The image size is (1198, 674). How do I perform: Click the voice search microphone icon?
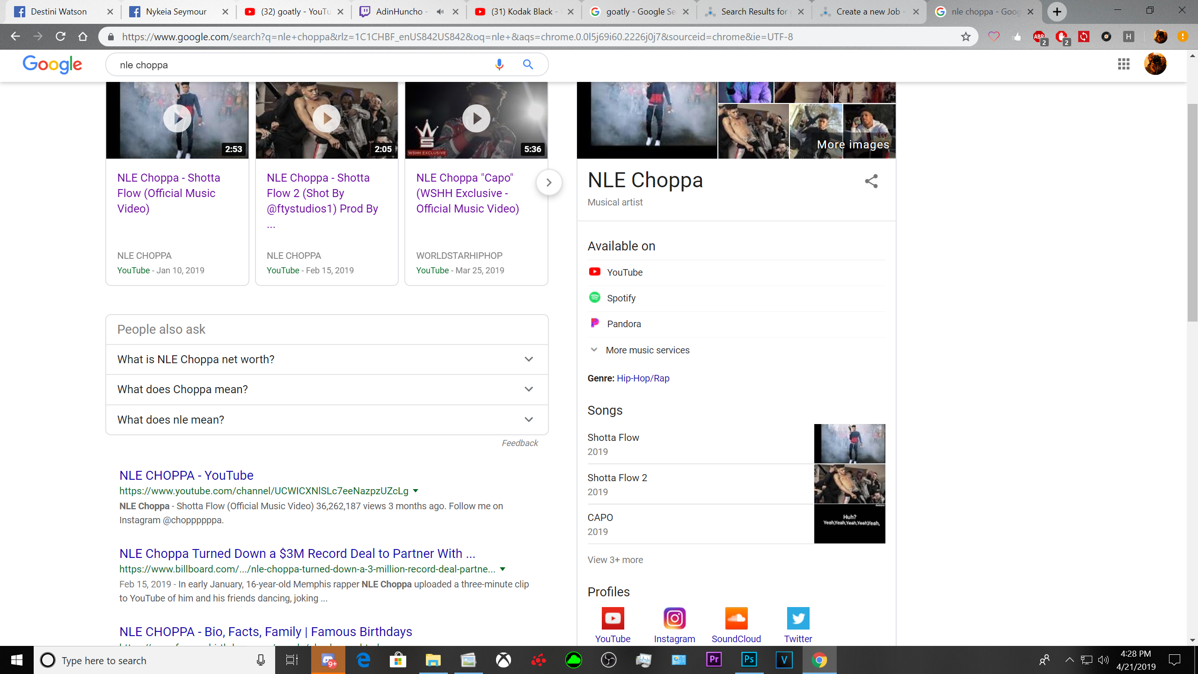[x=499, y=65]
